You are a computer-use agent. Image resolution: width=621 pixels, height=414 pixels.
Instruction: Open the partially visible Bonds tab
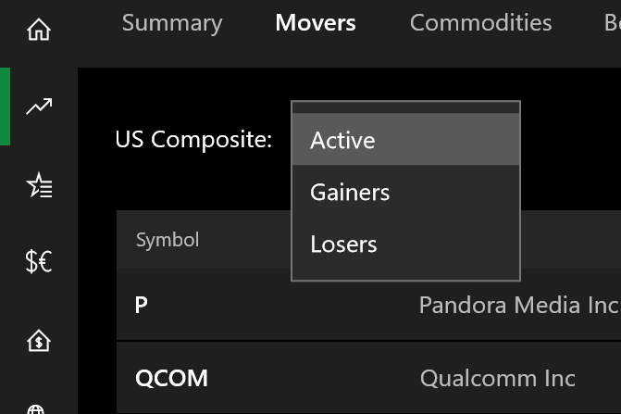click(613, 23)
